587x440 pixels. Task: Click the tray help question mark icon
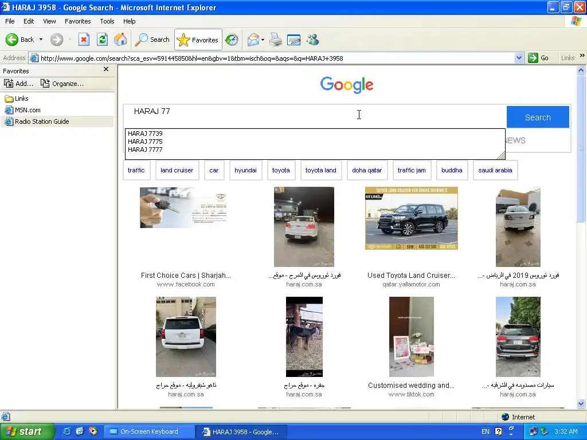(x=498, y=431)
